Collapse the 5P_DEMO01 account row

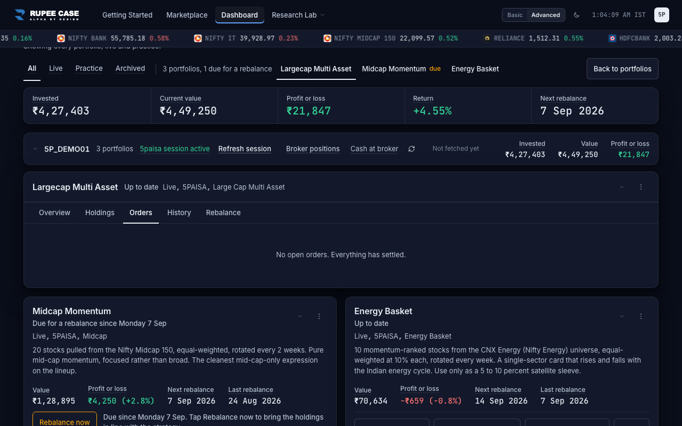click(x=35, y=149)
